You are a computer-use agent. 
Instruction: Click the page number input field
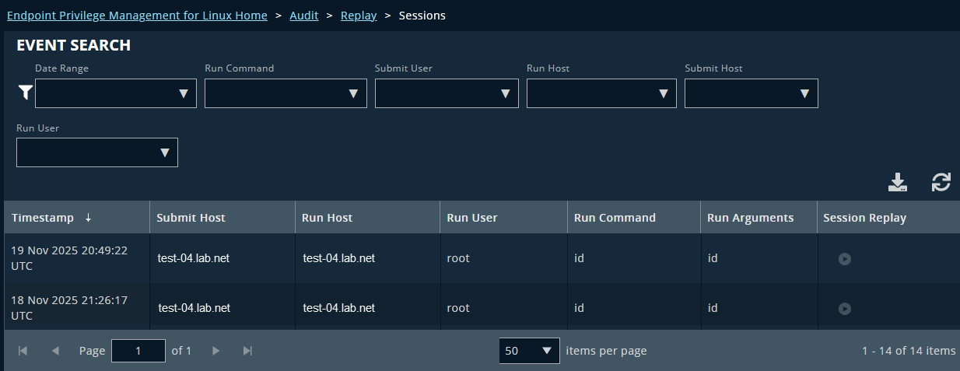[x=138, y=351]
